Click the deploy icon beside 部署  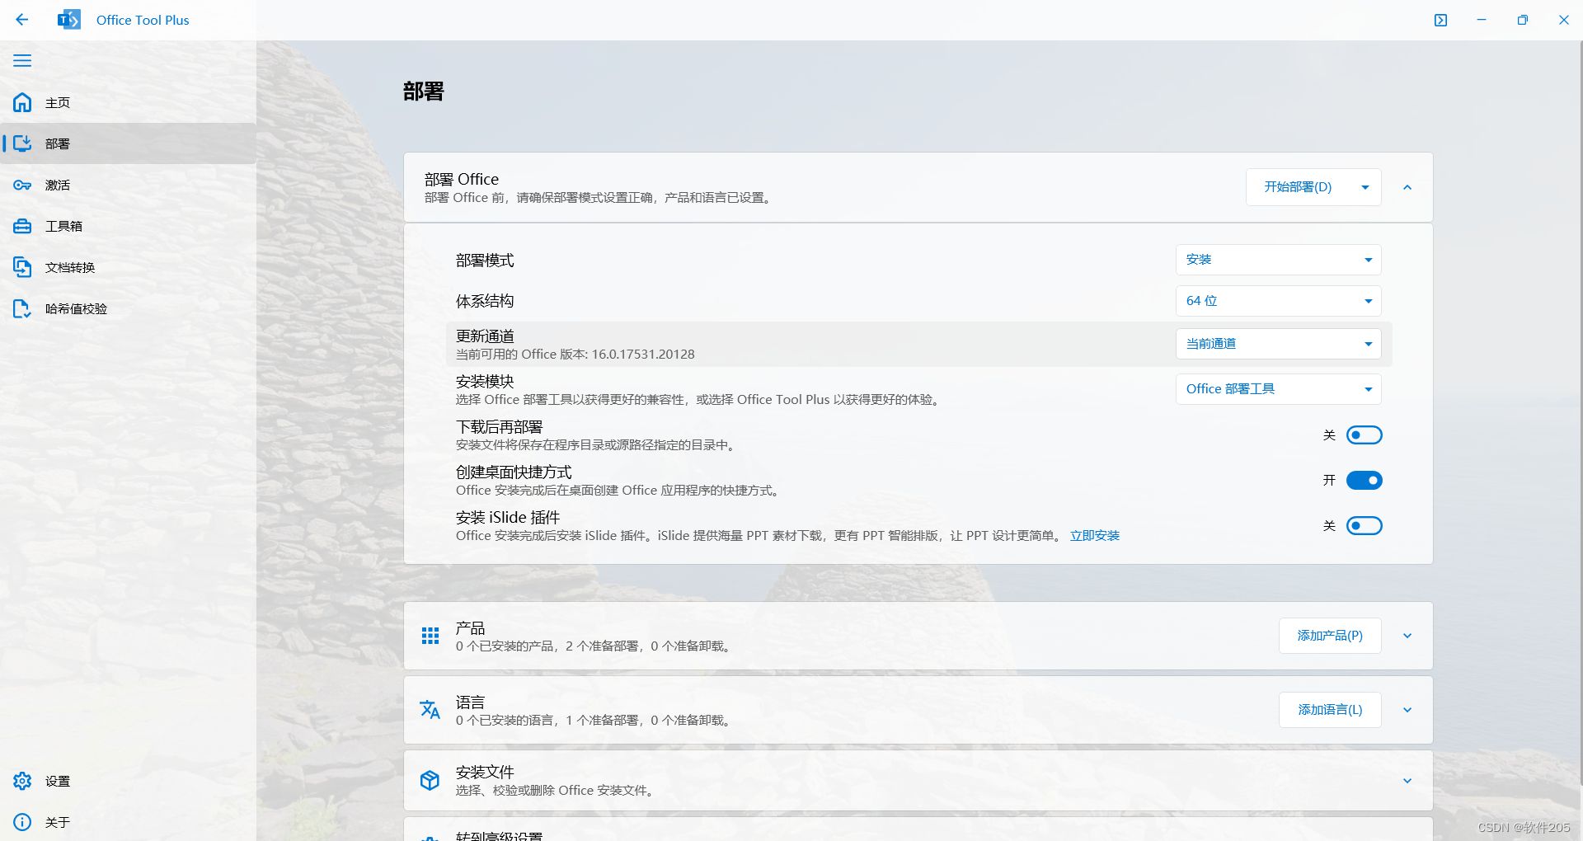tap(22, 143)
